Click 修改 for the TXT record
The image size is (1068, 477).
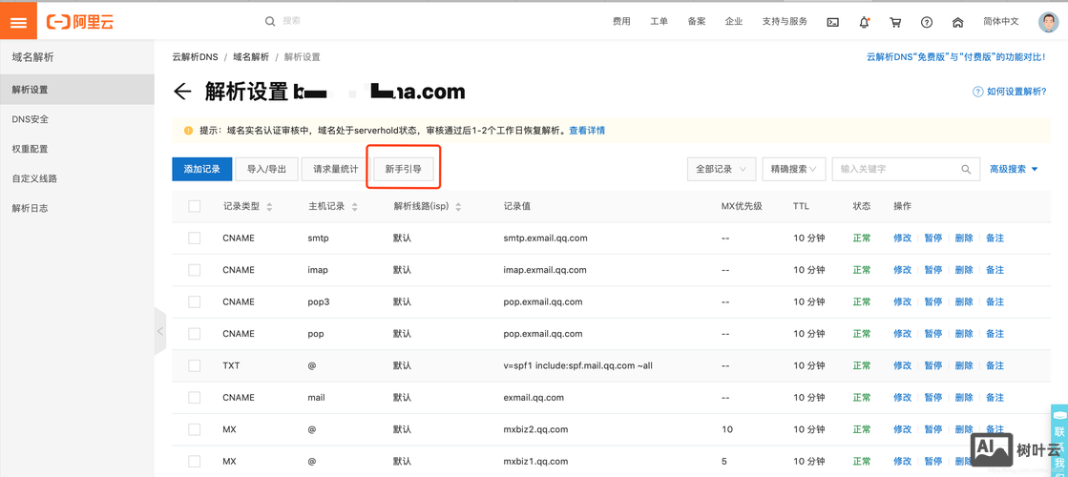pyautogui.click(x=903, y=365)
